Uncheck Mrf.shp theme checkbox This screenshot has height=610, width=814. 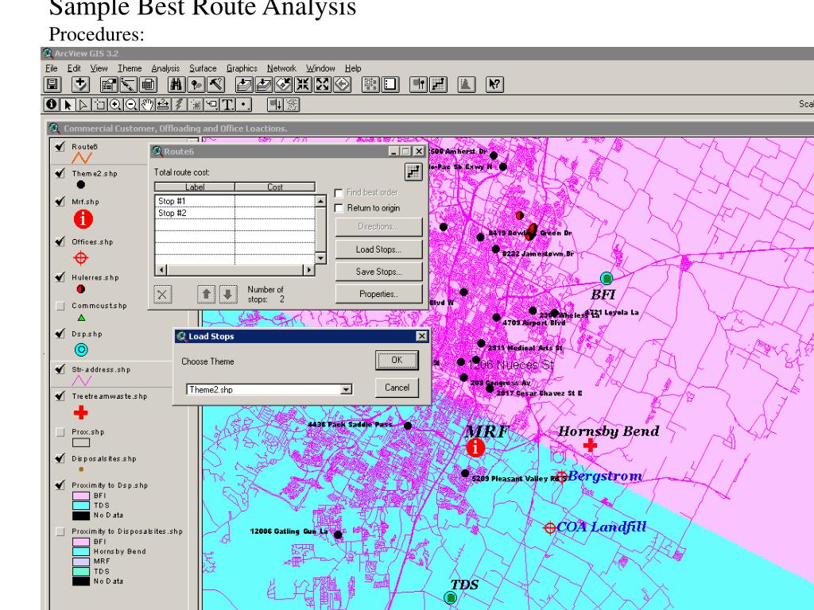click(x=60, y=201)
